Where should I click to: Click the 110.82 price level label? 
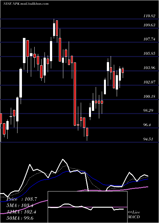coord(149,16)
